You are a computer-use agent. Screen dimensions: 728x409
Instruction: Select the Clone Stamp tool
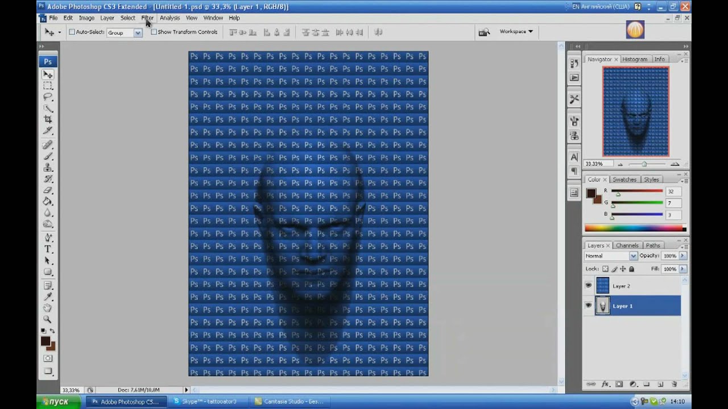[48, 168]
